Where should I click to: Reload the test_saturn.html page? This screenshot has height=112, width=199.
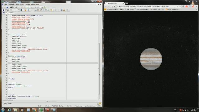(112, 7)
